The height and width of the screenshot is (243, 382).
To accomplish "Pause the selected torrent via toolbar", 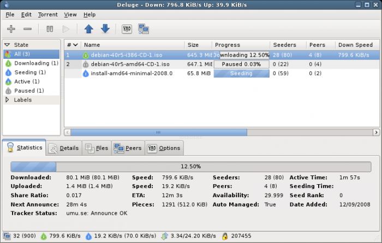I will 50,29.
